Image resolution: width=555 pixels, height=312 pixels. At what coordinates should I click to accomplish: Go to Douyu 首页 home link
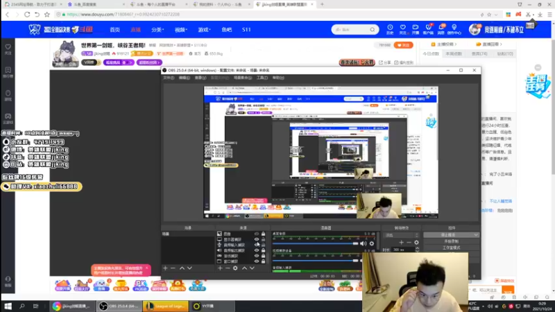click(114, 30)
